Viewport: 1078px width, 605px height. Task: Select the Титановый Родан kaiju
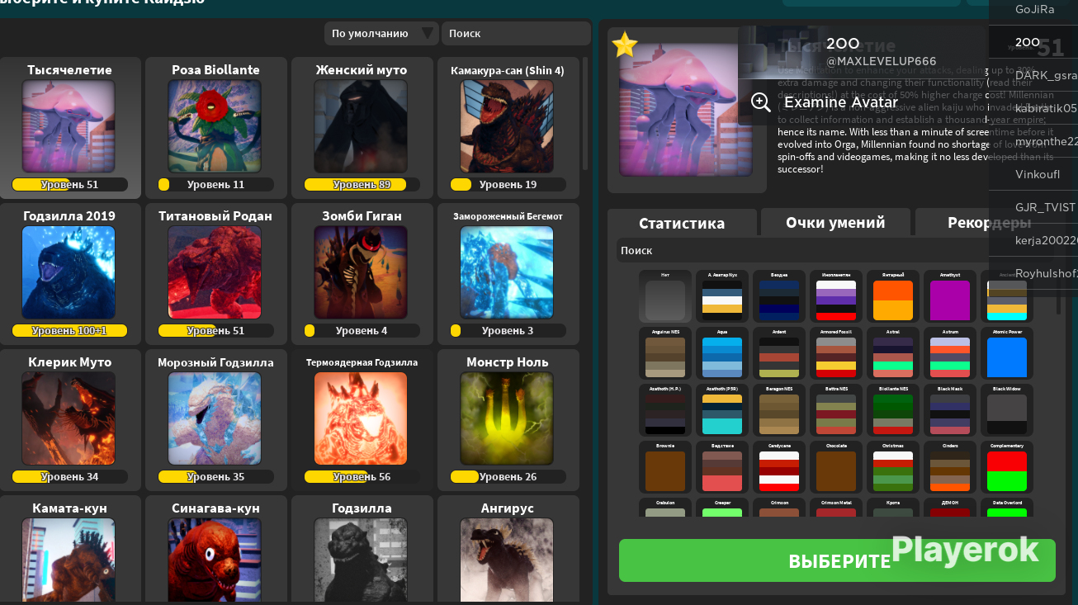point(215,274)
